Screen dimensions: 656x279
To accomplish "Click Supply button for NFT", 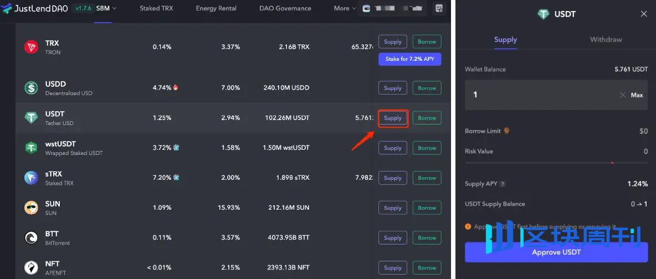I will (x=393, y=268).
